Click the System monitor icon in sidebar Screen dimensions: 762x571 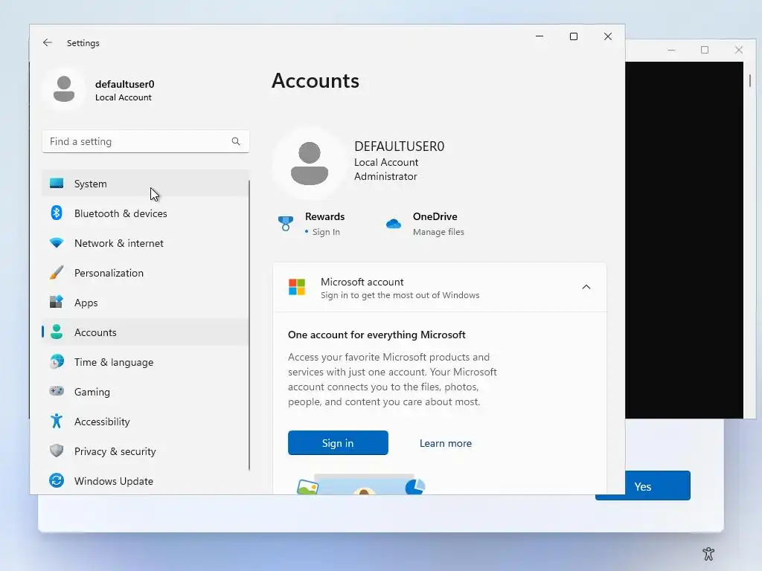[x=57, y=184]
